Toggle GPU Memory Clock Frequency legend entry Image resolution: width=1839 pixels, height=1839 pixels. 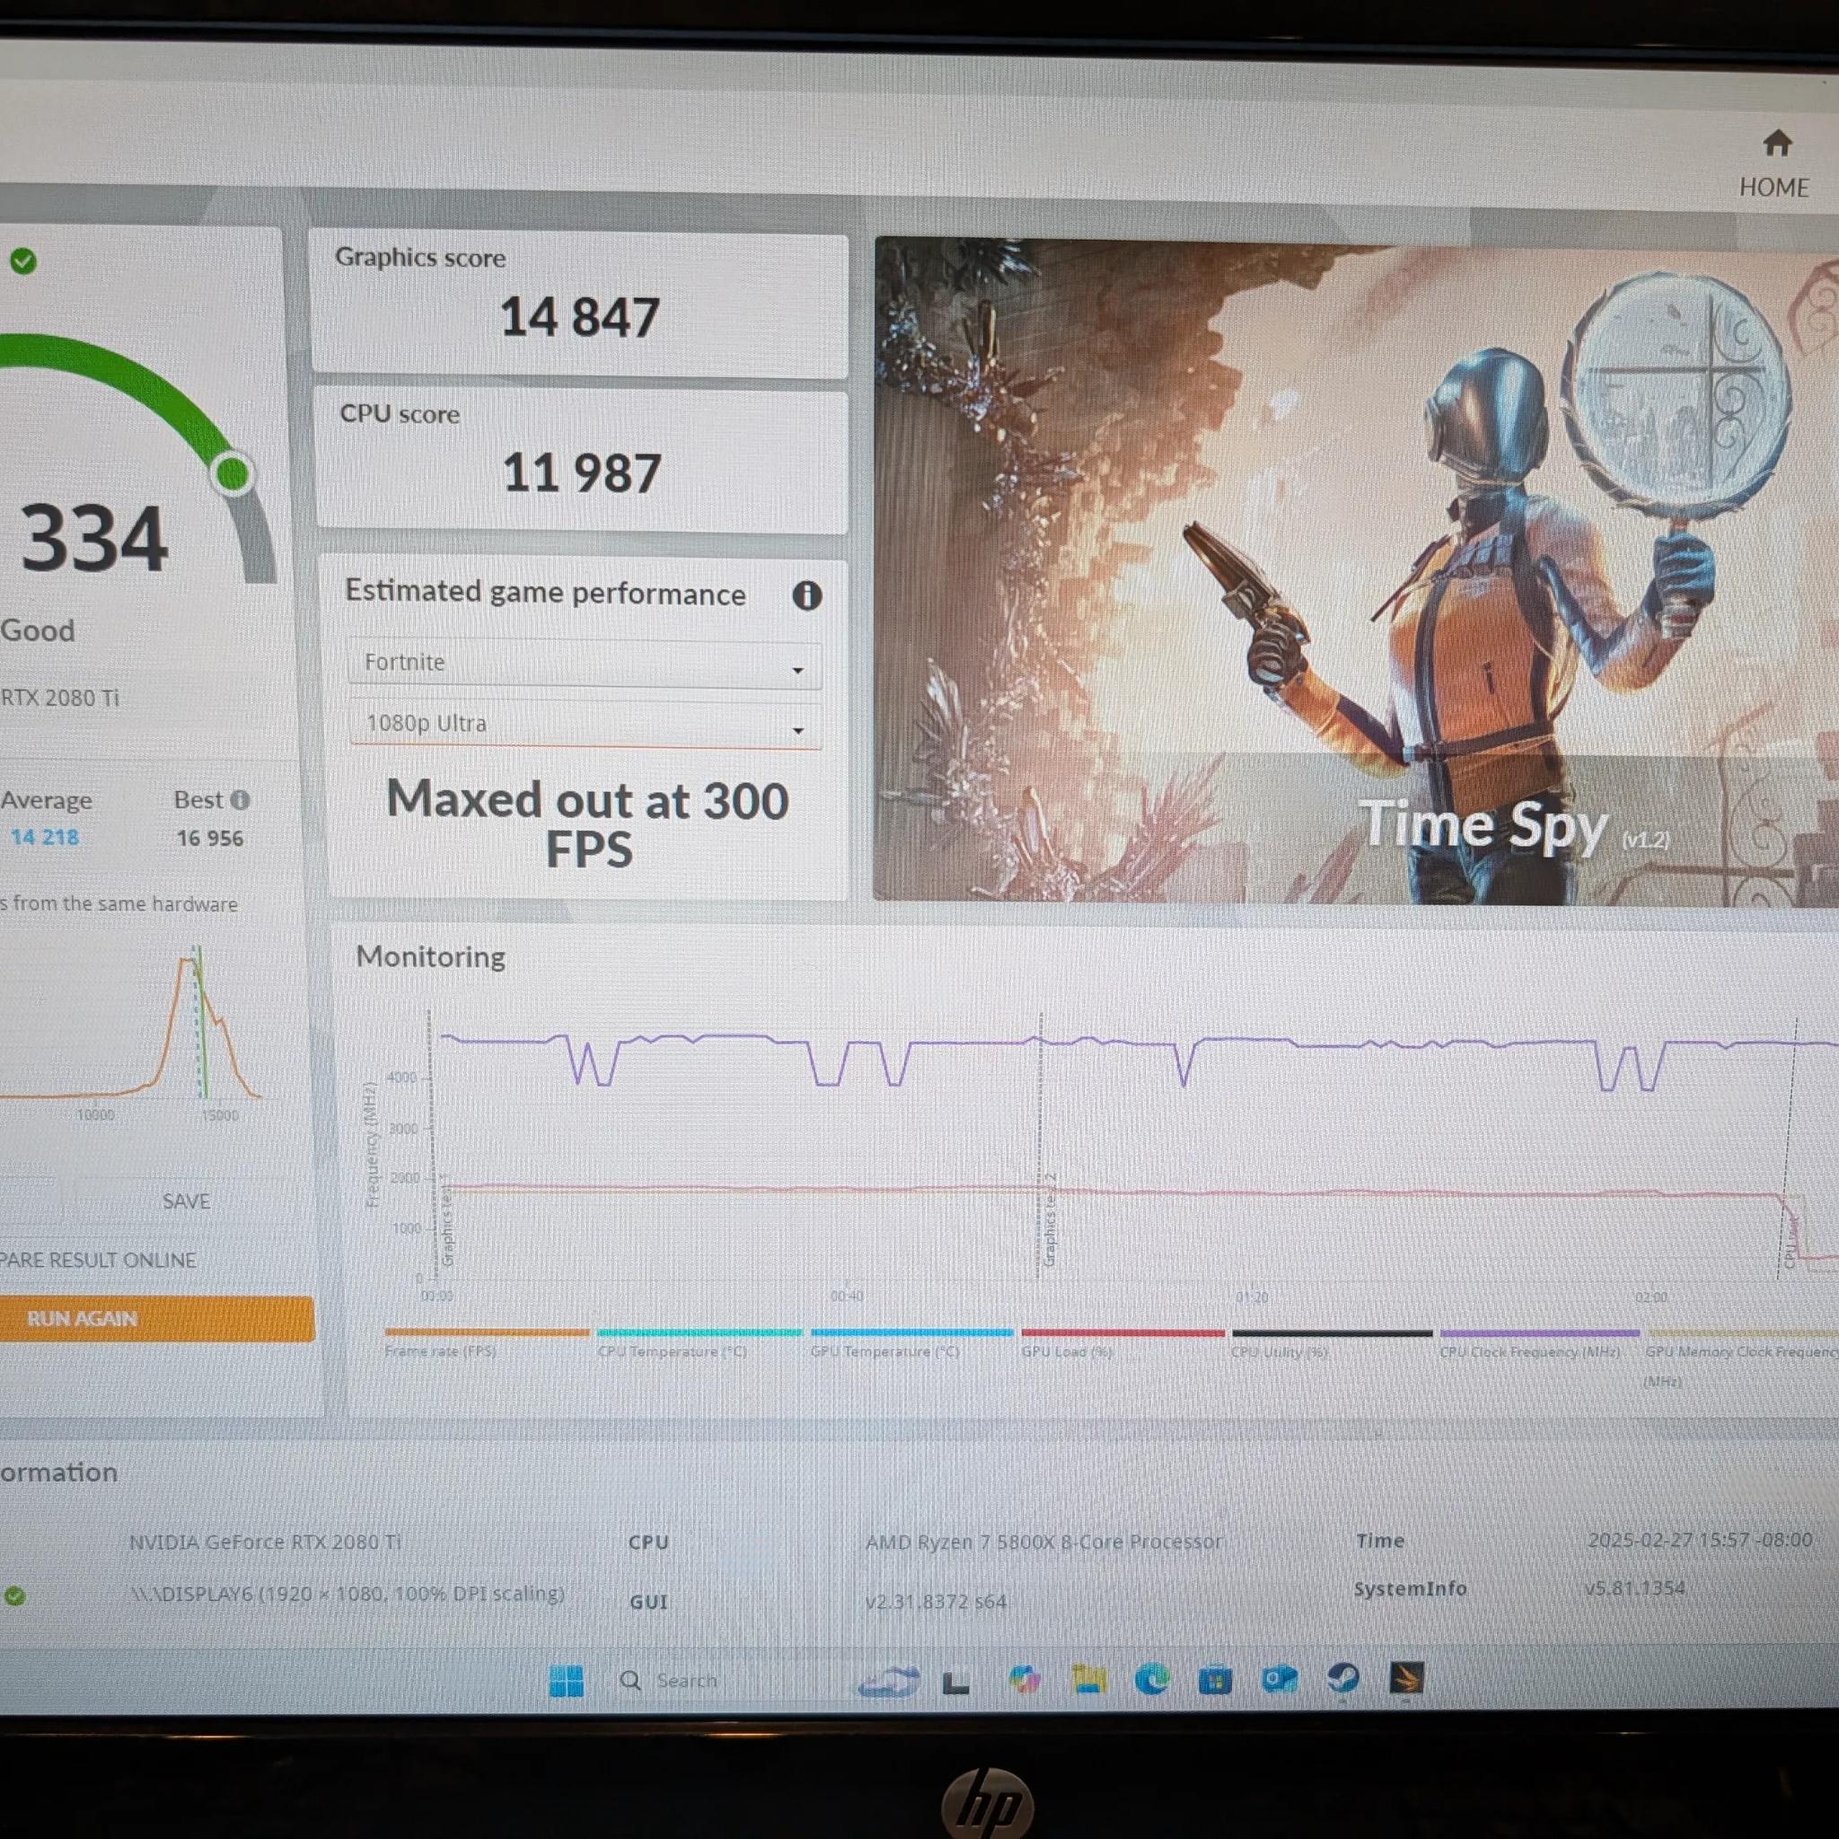pos(1742,1357)
